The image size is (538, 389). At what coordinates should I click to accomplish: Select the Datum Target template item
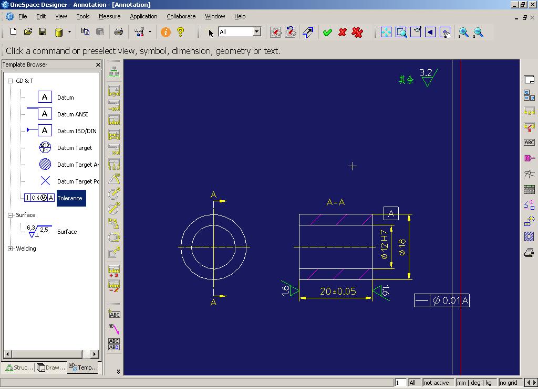tap(74, 148)
